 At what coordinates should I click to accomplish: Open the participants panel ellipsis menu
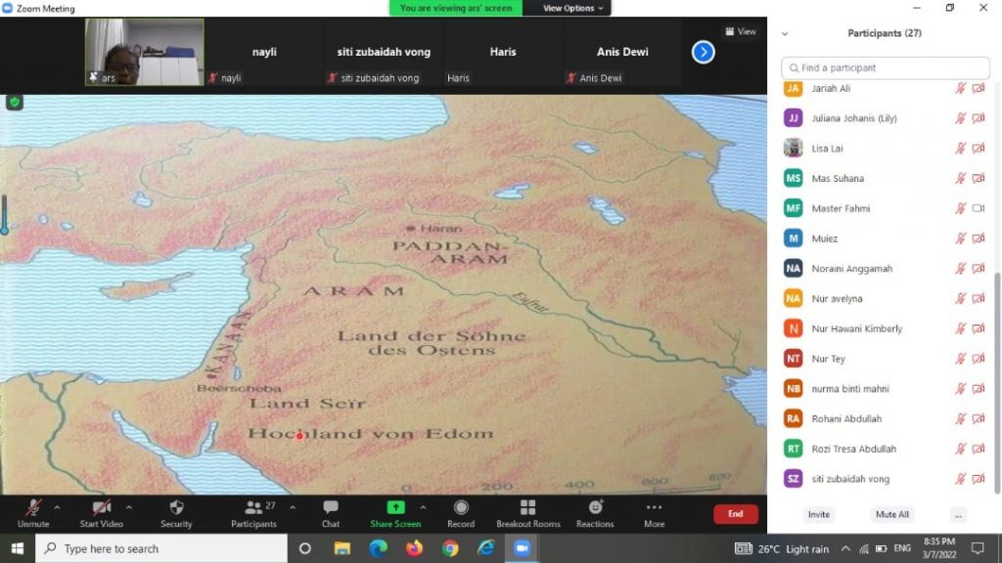point(958,515)
